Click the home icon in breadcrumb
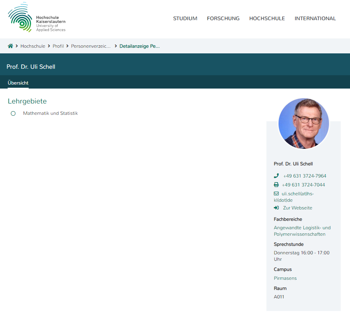 tap(10, 46)
